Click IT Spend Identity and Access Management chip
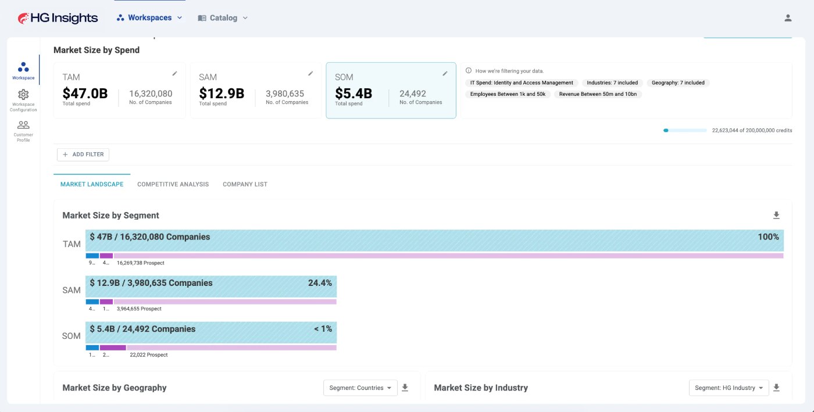 tap(522, 83)
